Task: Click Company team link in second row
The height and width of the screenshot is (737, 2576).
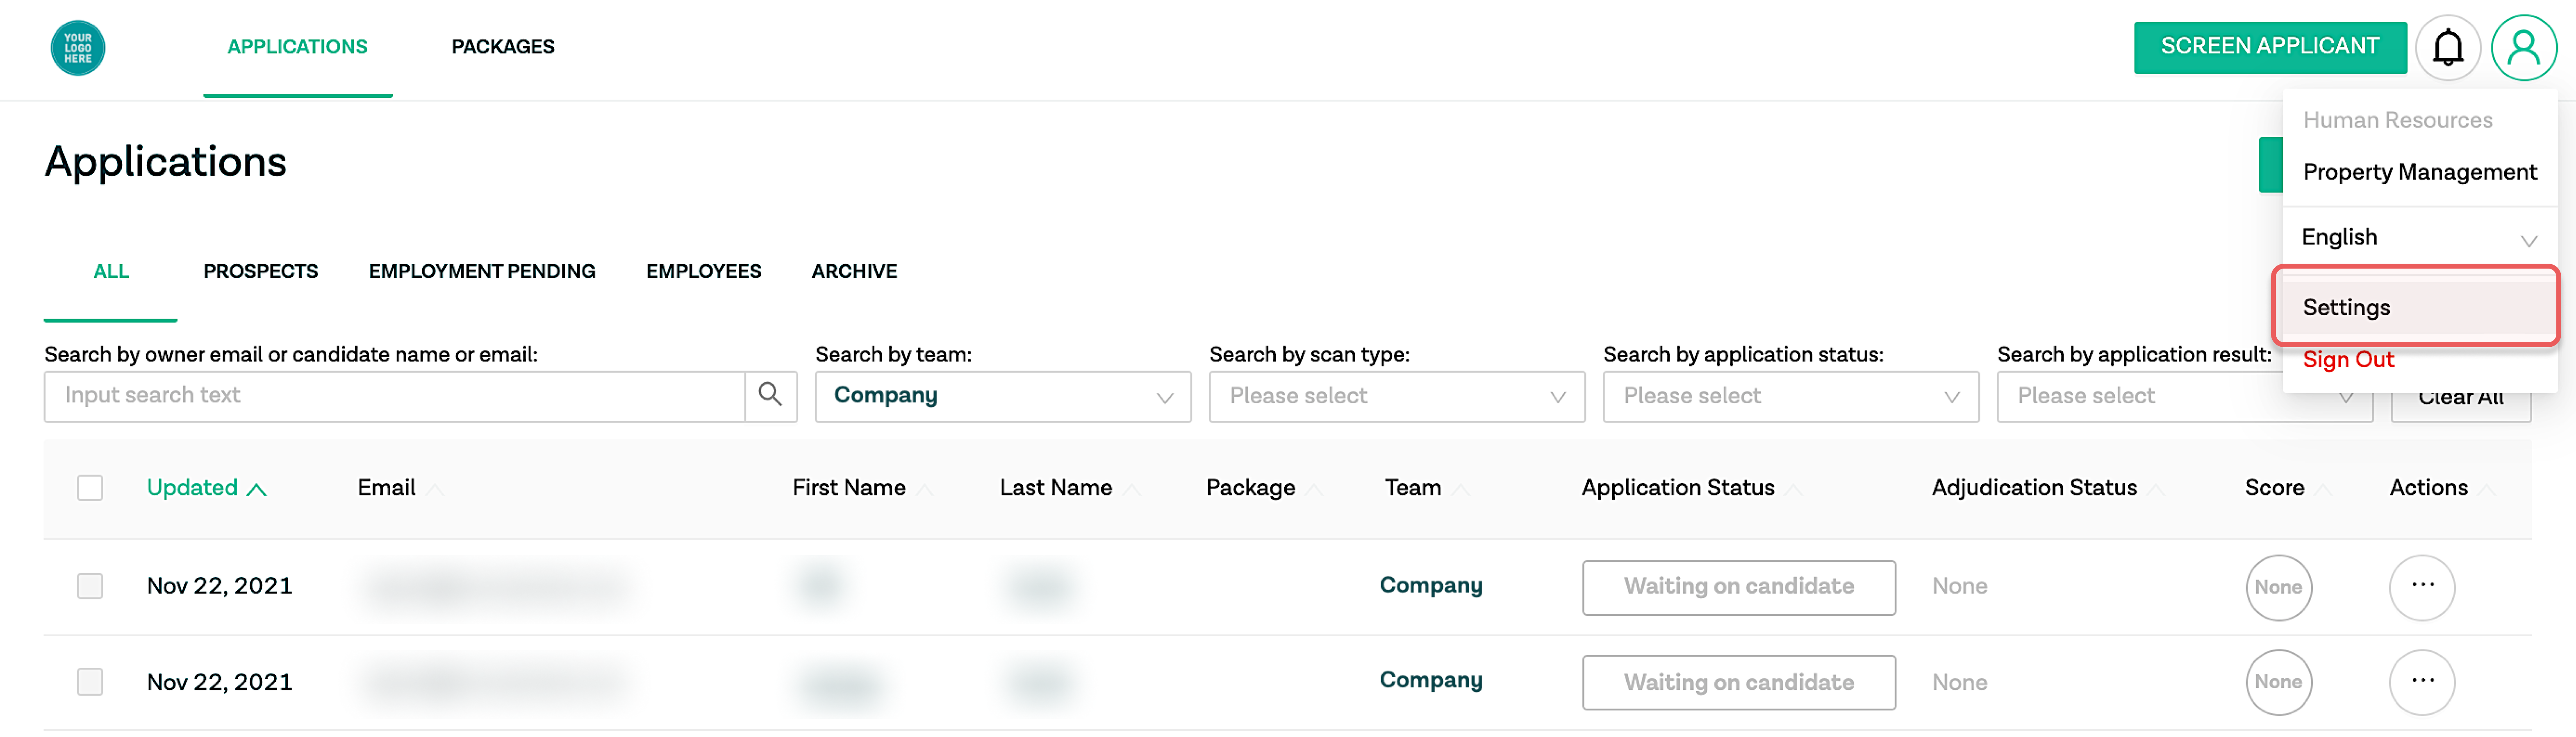Action: point(1431,681)
